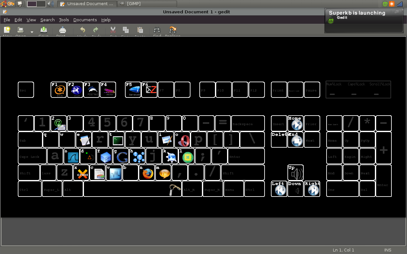Viewport: 407px width, 254px height.
Task: Click the stop icon on the End key
Action: coord(297,141)
